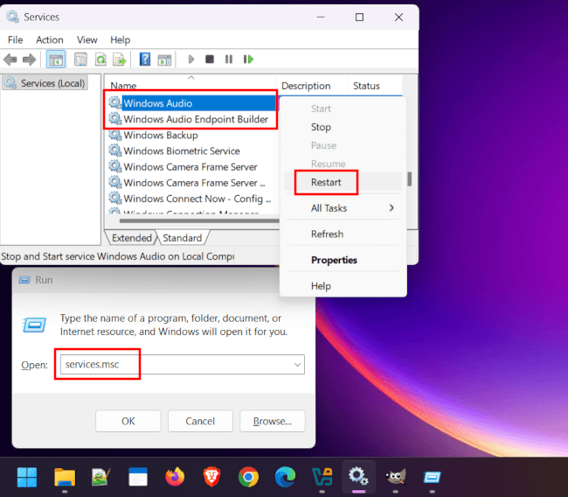Open the blue-and-orange app left of Services on taskbar
568x497 pixels.
click(x=322, y=477)
